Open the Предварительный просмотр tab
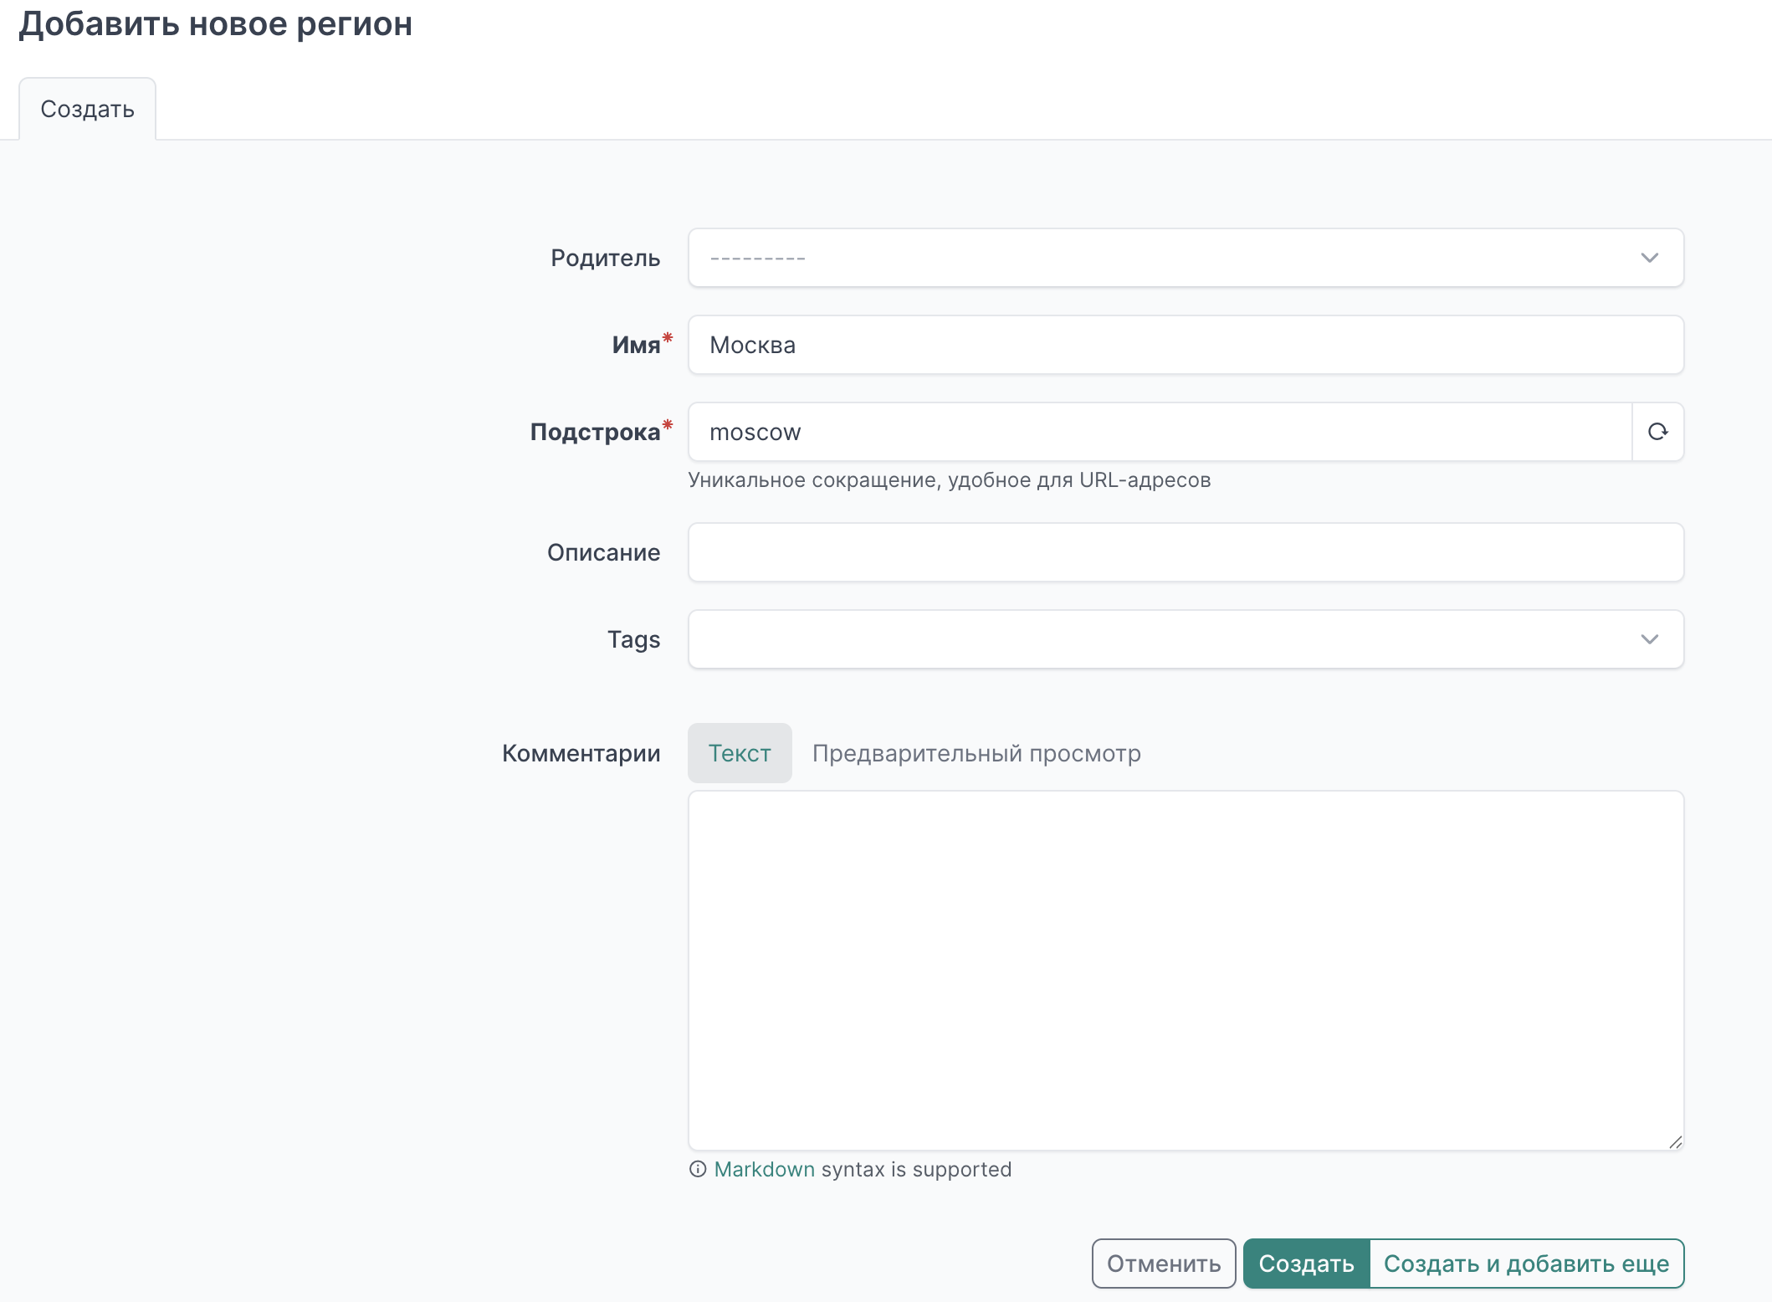Screen dimensions: 1772x1302 pyautogui.click(x=976, y=753)
